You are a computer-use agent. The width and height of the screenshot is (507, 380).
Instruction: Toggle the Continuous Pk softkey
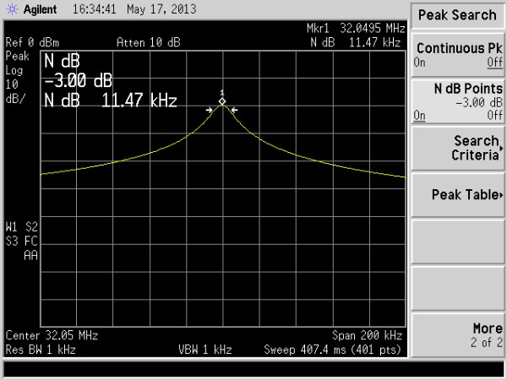click(x=457, y=55)
